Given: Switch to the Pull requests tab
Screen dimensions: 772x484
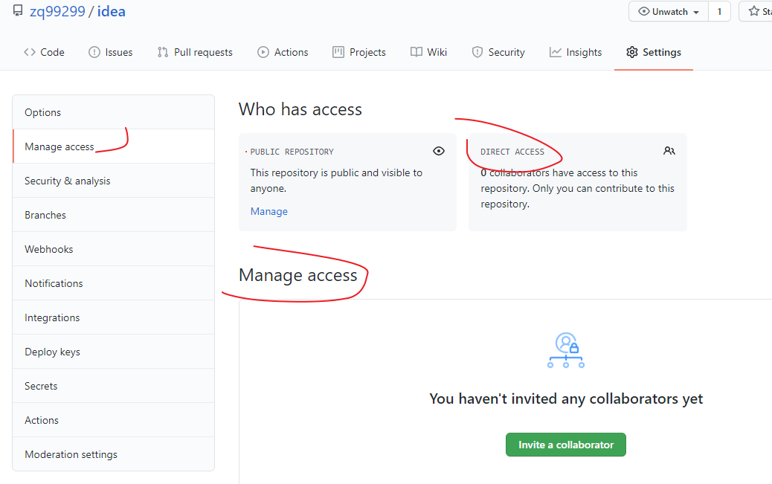Looking at the screenshot, I should [195, 52].
